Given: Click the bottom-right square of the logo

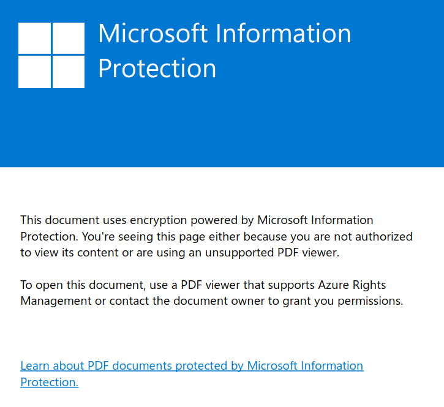Looking at the screenshot, I should [69, 72].
